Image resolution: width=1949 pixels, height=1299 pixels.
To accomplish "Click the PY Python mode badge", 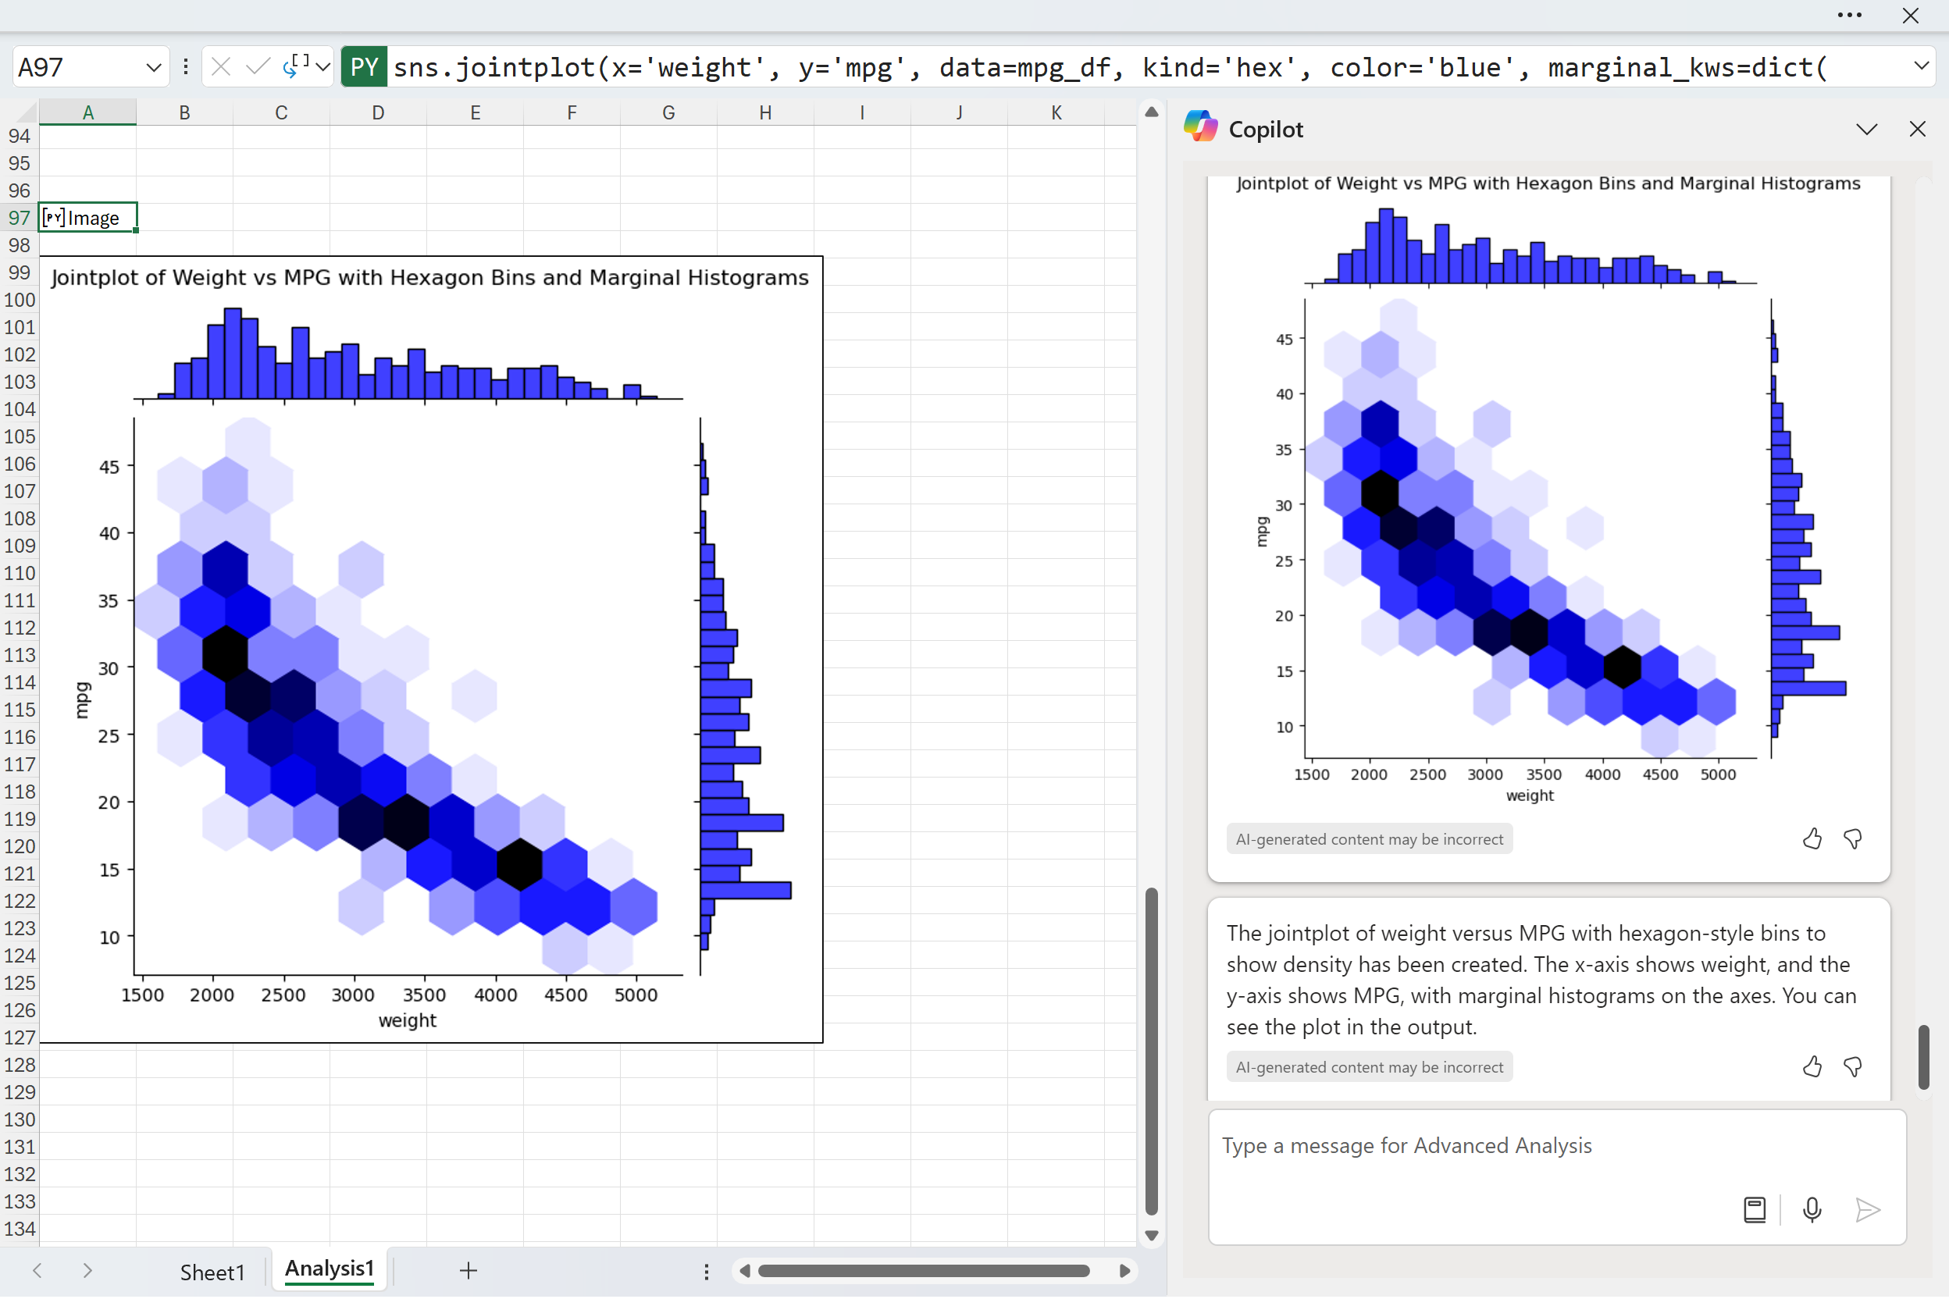I will (x=364, y=67).
